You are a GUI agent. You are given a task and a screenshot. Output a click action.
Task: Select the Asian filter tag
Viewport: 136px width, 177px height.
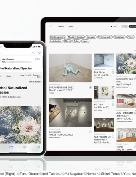(x=76, y=41)
